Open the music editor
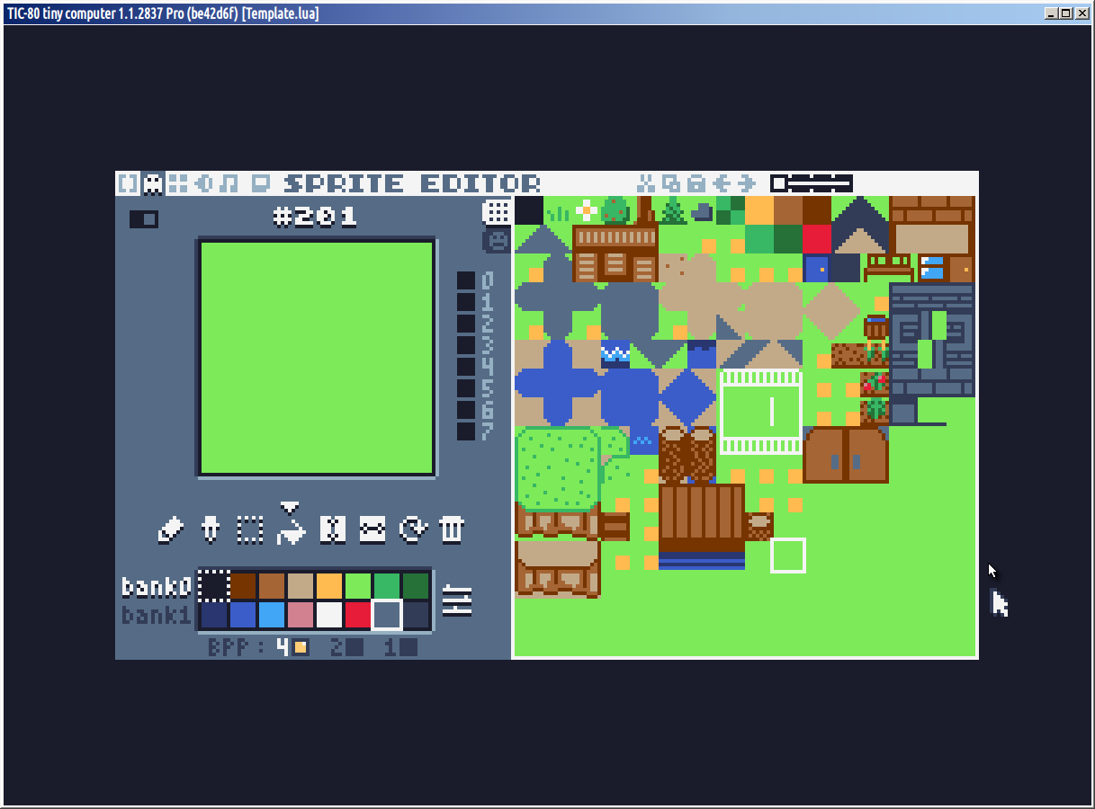Viewport: 1095px width, 809px height. (229, 183)
